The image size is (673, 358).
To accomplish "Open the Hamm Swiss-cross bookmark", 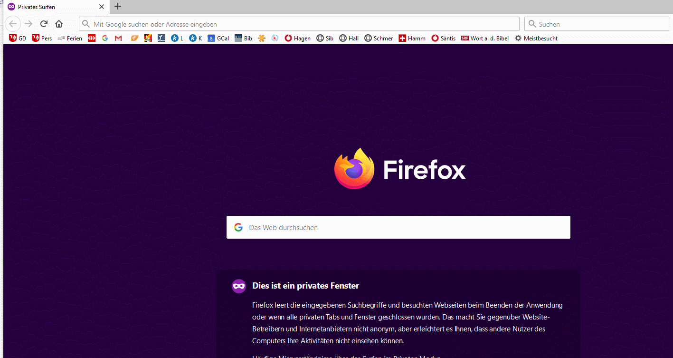I will tap(412, 39).
